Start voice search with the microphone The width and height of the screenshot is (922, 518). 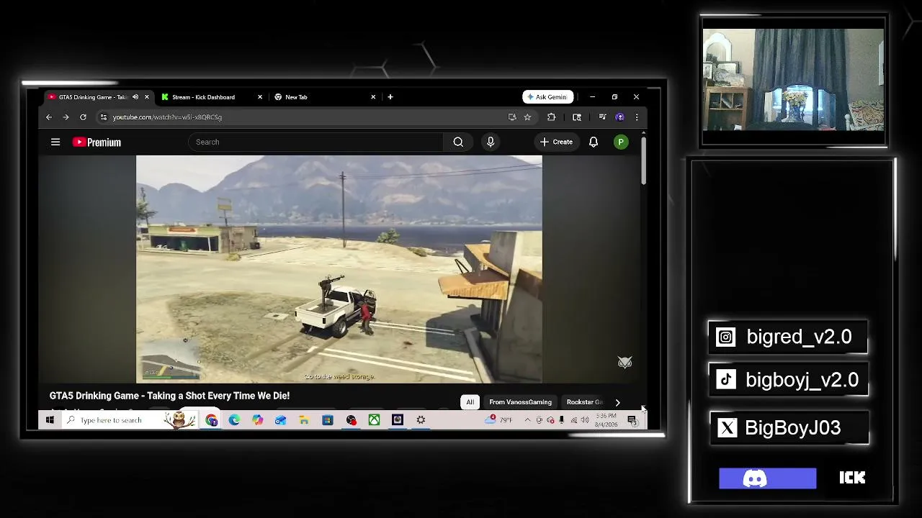pyautogui.click(x=491, y=142)
